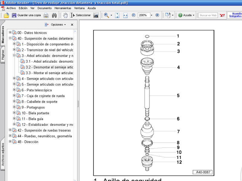This screenshot has width=242, height=181.
Task: Click the printer icon in toolbar
Action: [46, 15]
